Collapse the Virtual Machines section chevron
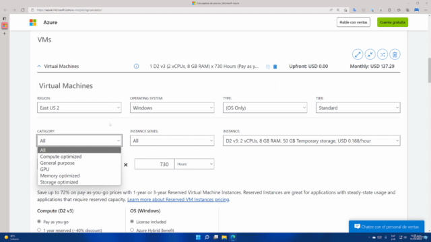Viewport: 431px width, 242px height. 39,66
